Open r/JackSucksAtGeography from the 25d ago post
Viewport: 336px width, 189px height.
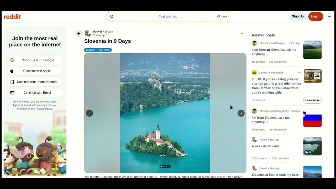(273, 43)
